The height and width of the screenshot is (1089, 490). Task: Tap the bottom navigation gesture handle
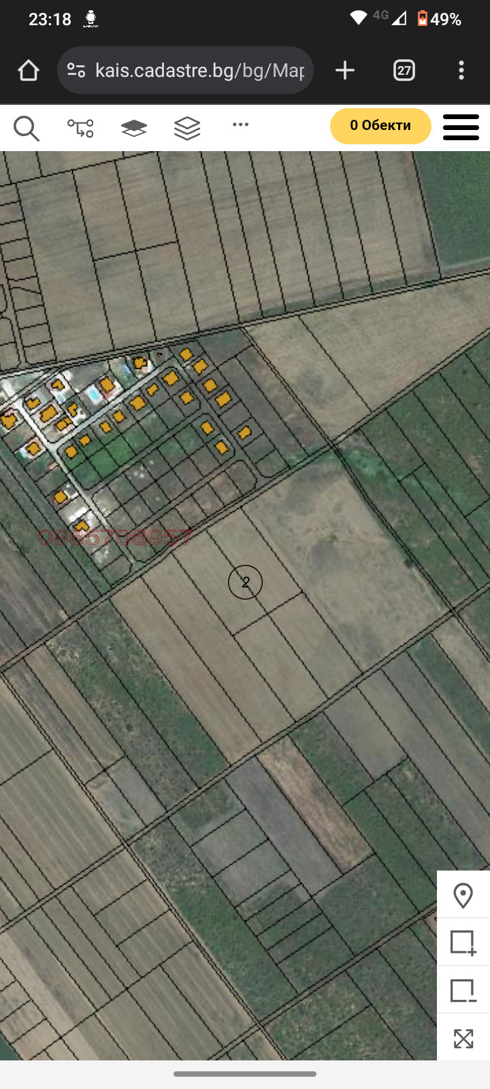[245, 1074]
